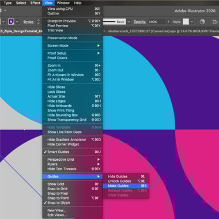
Task: Select Hide Artboards
Action: [73, 105]
